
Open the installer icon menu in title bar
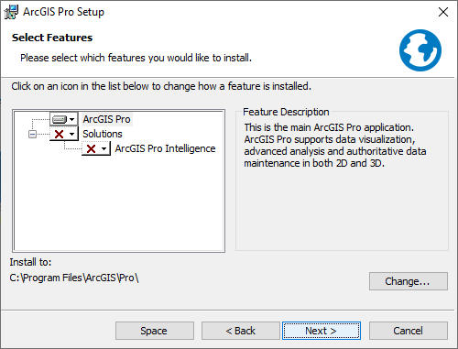(x=11, y=12)
